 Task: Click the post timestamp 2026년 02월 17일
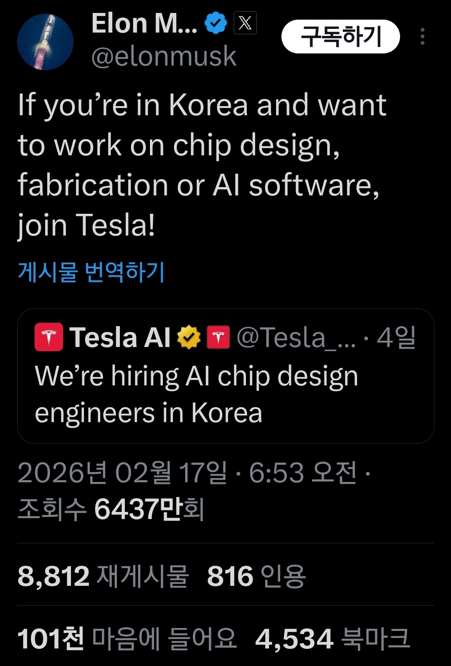(x=122, y=473)
